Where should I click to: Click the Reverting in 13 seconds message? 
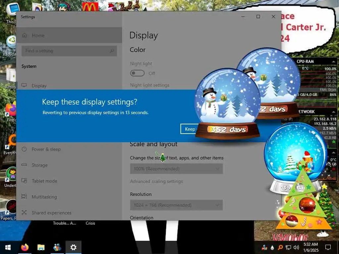coord(96,112)
